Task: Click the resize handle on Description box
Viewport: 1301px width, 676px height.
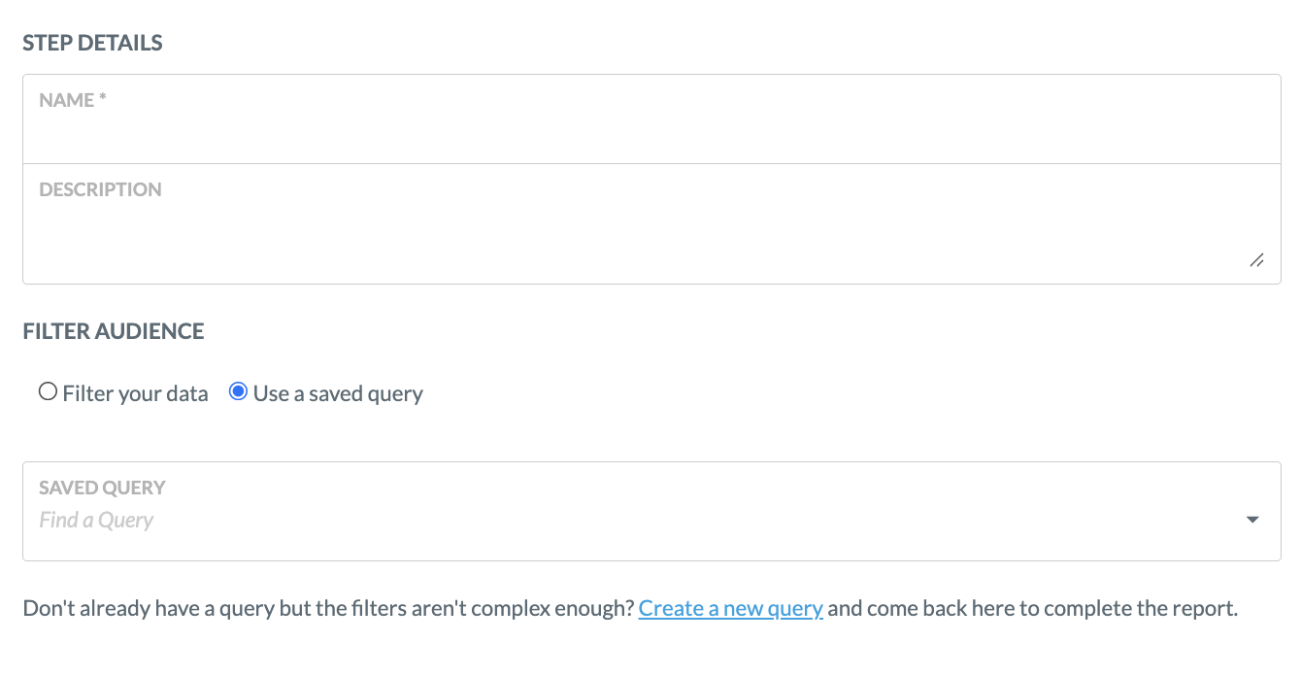Action: (1256, 260)
